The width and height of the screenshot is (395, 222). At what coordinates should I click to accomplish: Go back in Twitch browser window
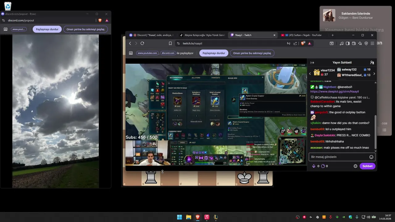pos(130,43)
